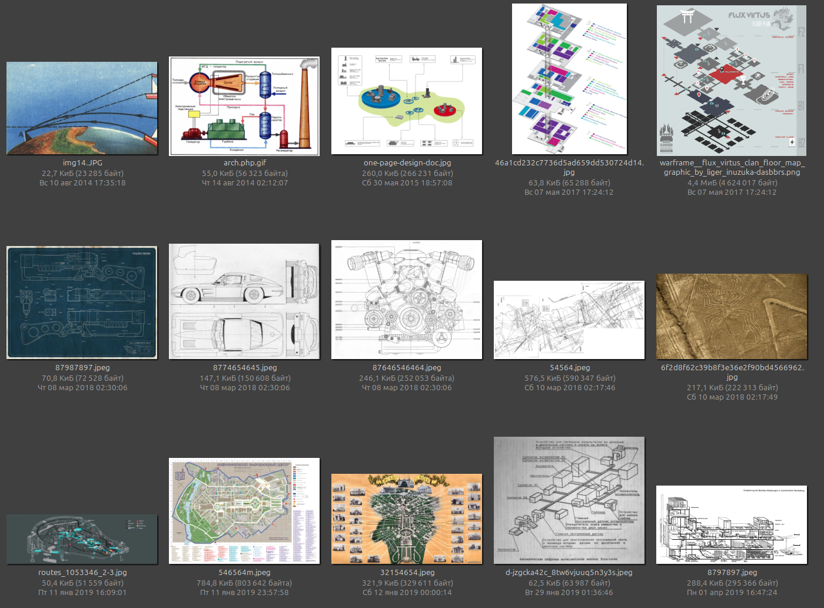Select the arch.php.gif power plant diagram thumbnail
This screenshot has width=824, height=608.
244,107
